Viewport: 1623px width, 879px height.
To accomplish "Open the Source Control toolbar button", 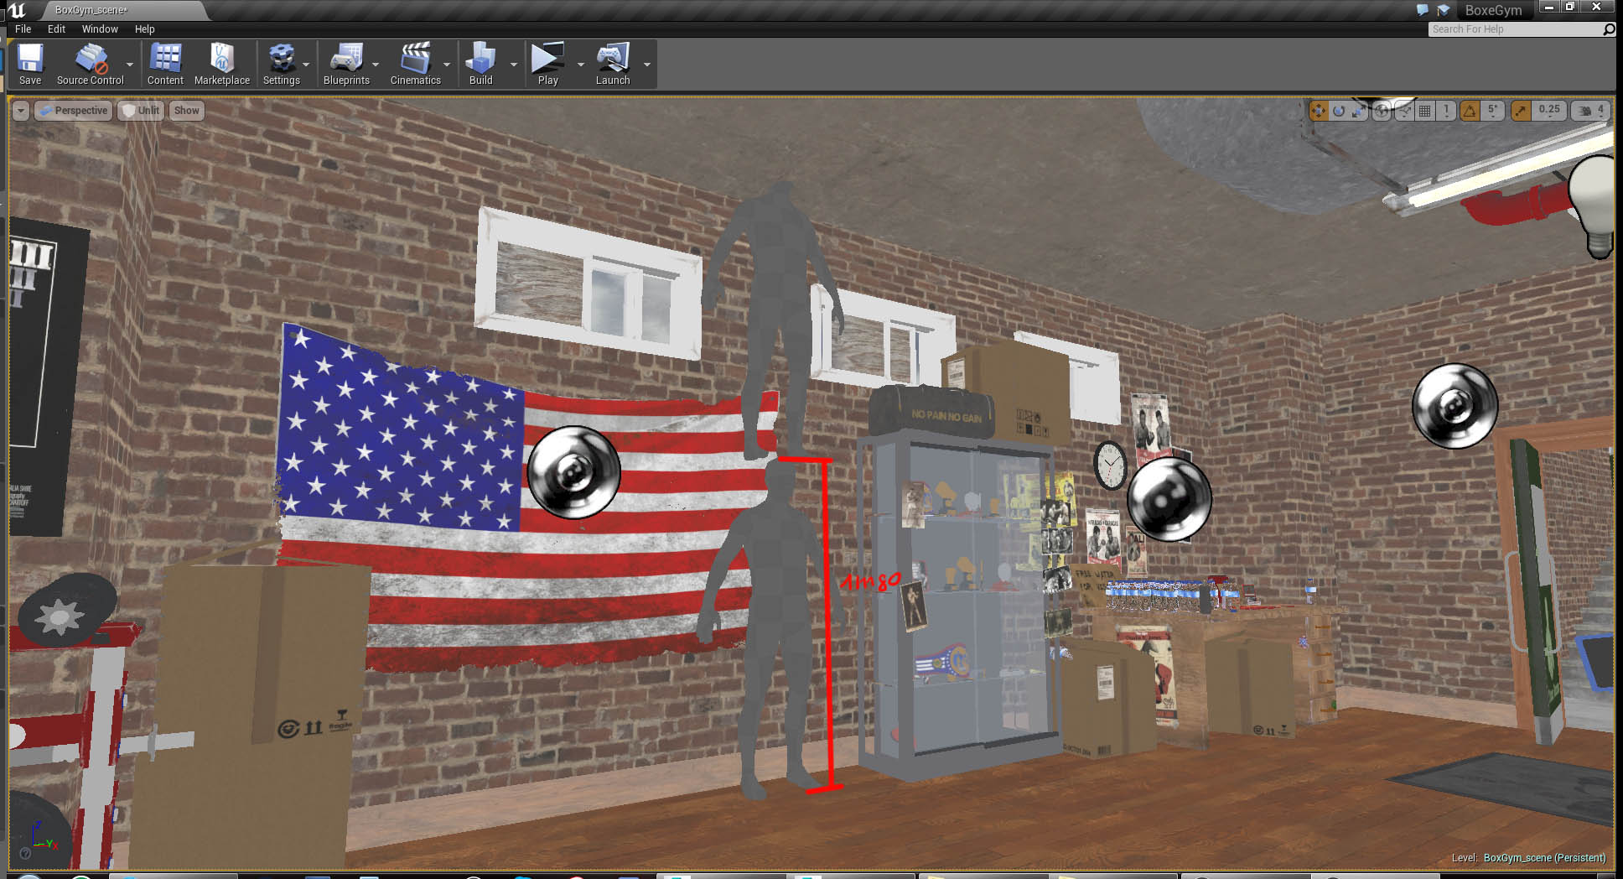I will coord(90,65).
